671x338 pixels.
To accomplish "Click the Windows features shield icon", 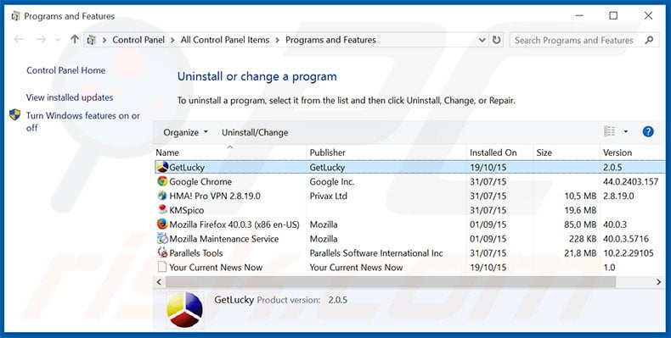I will pos(15,115).
